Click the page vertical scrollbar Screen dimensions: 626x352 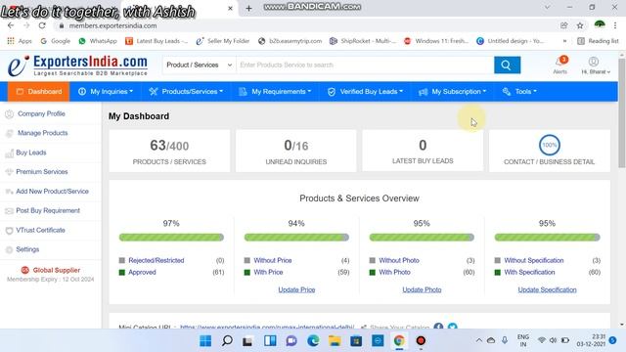(622, 112)
